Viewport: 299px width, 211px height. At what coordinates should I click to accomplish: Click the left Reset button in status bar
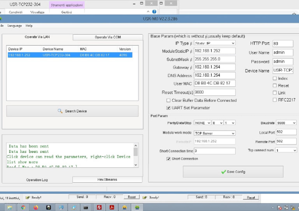click(x=132, y=197)
